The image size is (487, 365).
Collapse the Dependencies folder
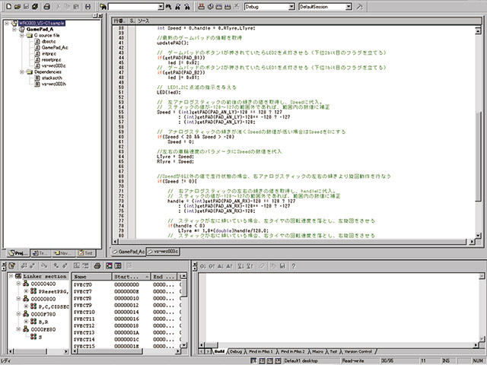22,72
